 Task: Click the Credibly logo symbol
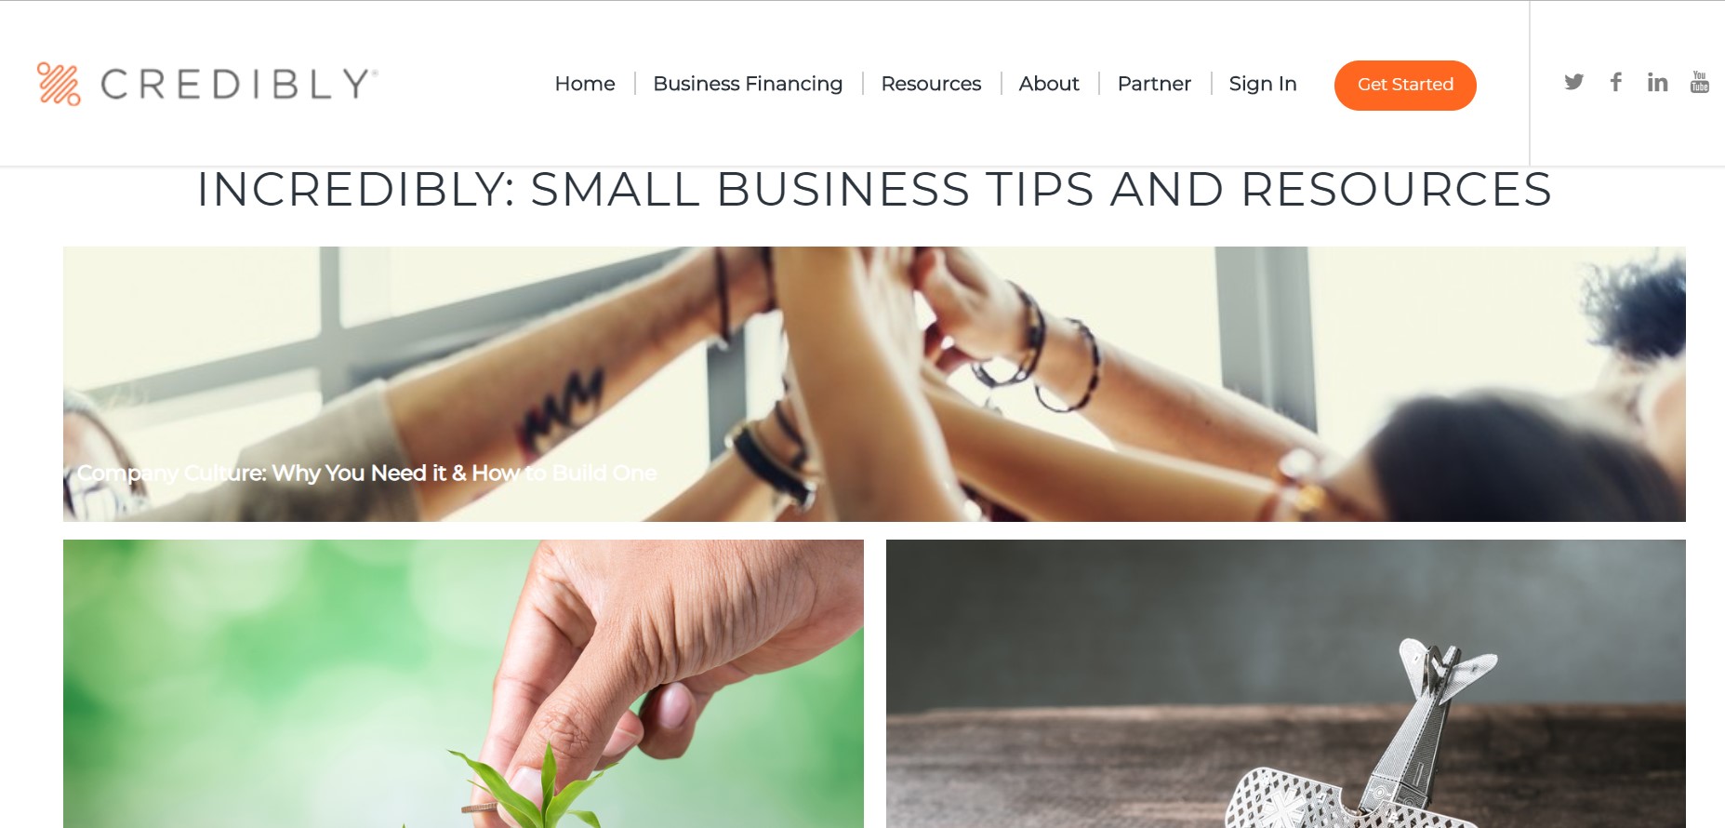59,84
